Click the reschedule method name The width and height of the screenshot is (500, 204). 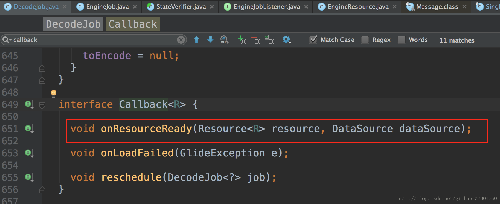pyautogui.click(x=131, y=177)
